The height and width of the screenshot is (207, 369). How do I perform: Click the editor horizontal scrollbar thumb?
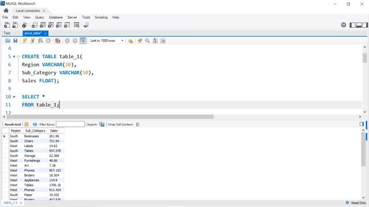[x=110, y=117]
